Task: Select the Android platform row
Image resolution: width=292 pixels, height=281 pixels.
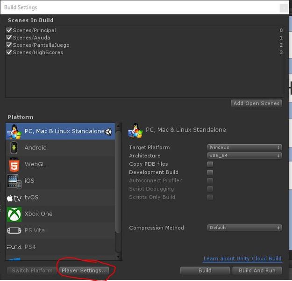Action: coord(60,148)
